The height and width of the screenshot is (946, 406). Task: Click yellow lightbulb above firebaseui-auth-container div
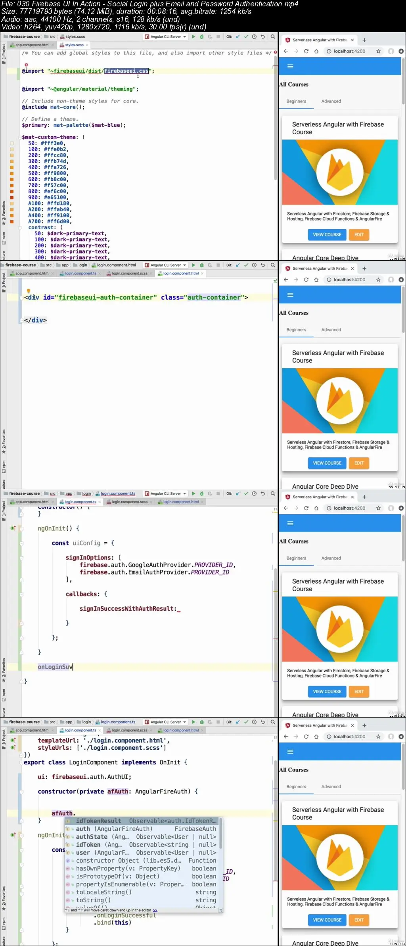click(29, 291)
